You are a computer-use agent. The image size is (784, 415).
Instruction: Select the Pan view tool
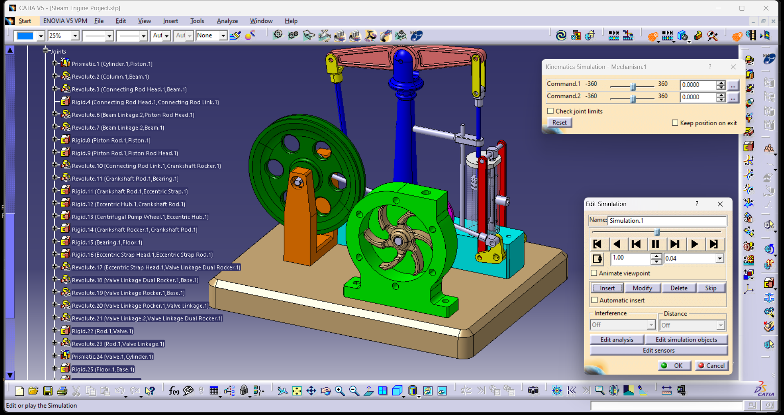(x=311, y=391)
